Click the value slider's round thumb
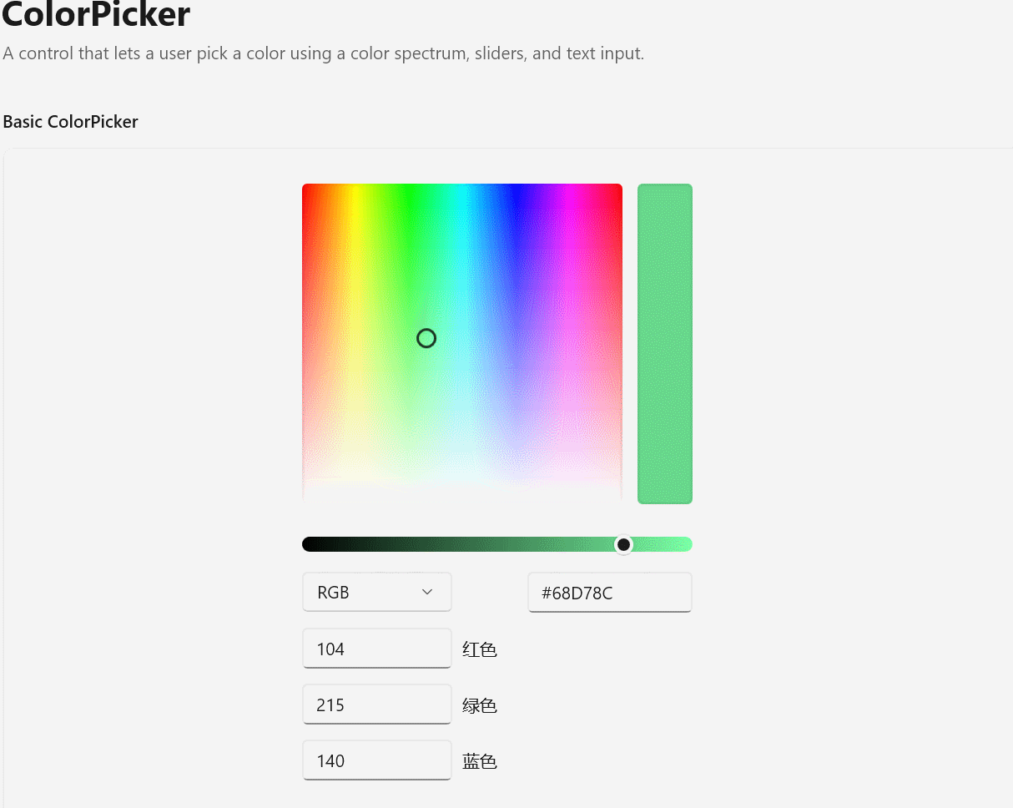 pyautogui.click(x=623, y=544)
